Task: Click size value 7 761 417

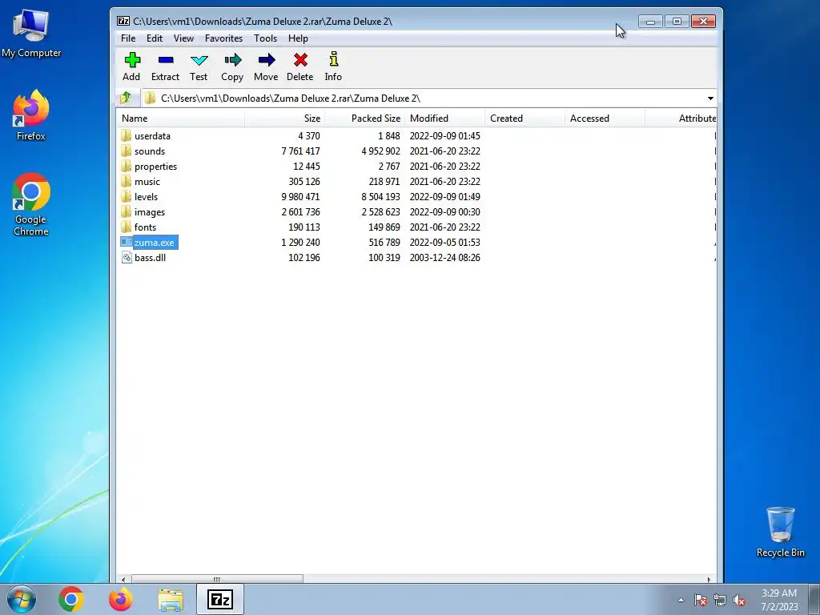Action: 301,151
